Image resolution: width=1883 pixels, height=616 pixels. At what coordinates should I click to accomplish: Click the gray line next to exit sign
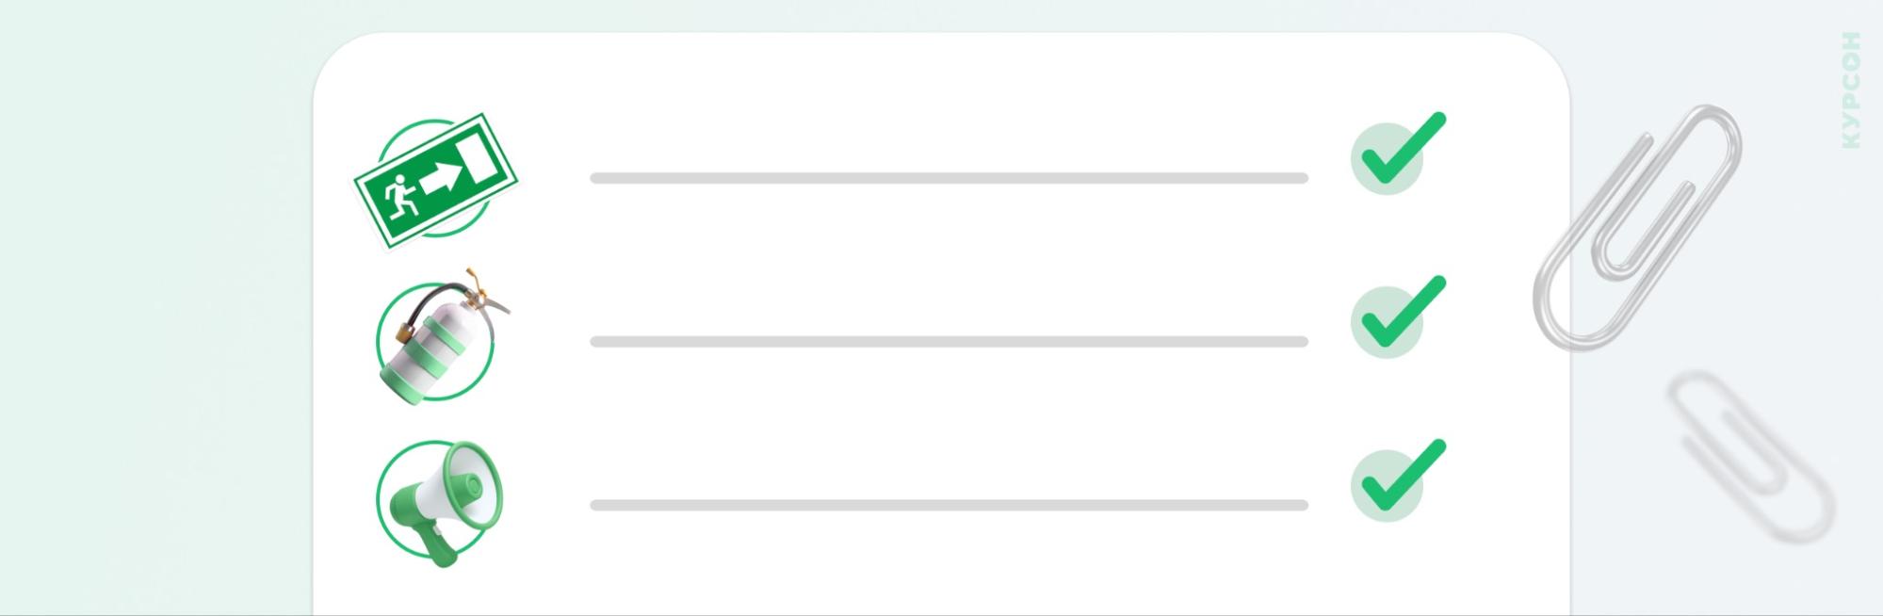[x=948, y=178]
